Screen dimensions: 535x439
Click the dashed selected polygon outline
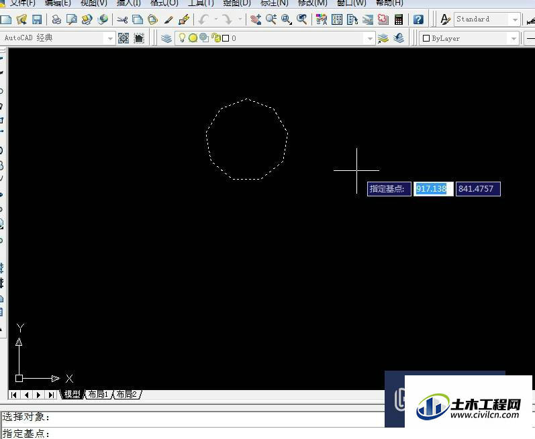(246, 179)
